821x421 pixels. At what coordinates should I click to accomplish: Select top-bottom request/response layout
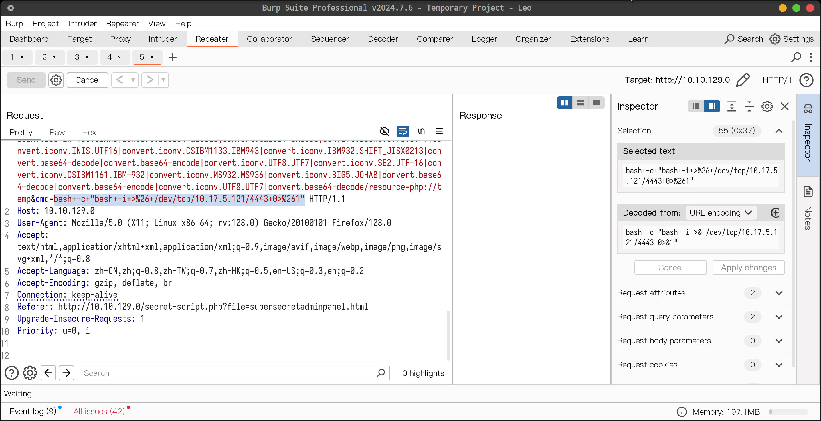tap(581, 103)
